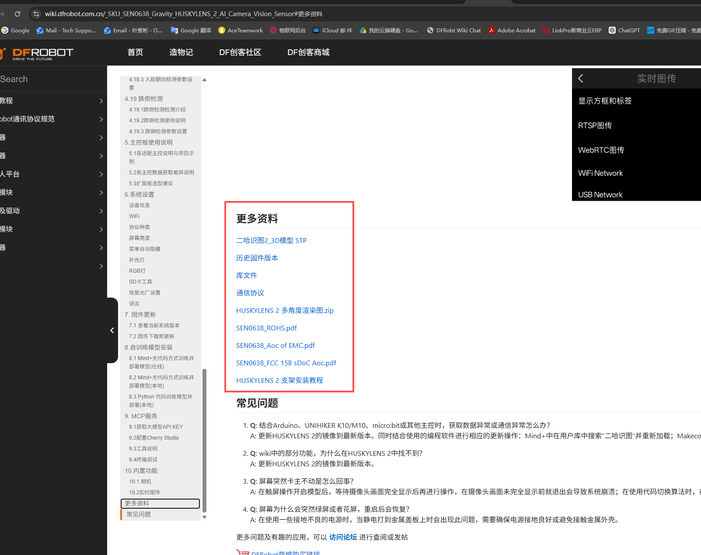Open the Google 翻译 bookmark

pyautogui.click(x=191, y=30)
